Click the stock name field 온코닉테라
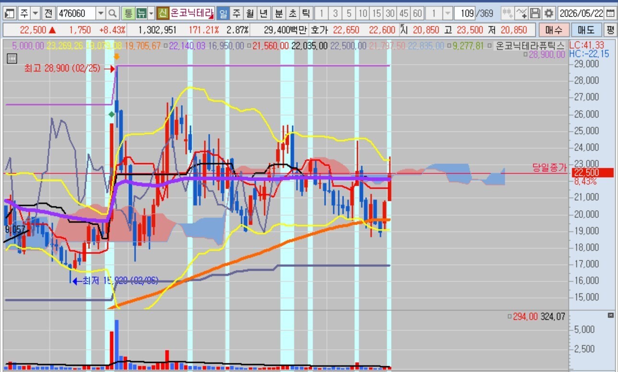618x372 pixels. [192, 13]
